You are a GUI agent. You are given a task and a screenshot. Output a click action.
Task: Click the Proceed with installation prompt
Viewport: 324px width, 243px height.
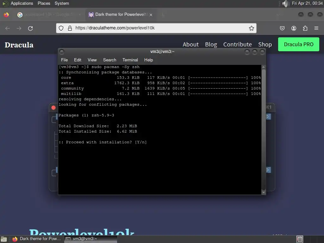click(x=103, y=142)
